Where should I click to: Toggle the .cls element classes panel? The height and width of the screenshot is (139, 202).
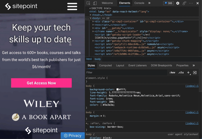click(181, 72)
